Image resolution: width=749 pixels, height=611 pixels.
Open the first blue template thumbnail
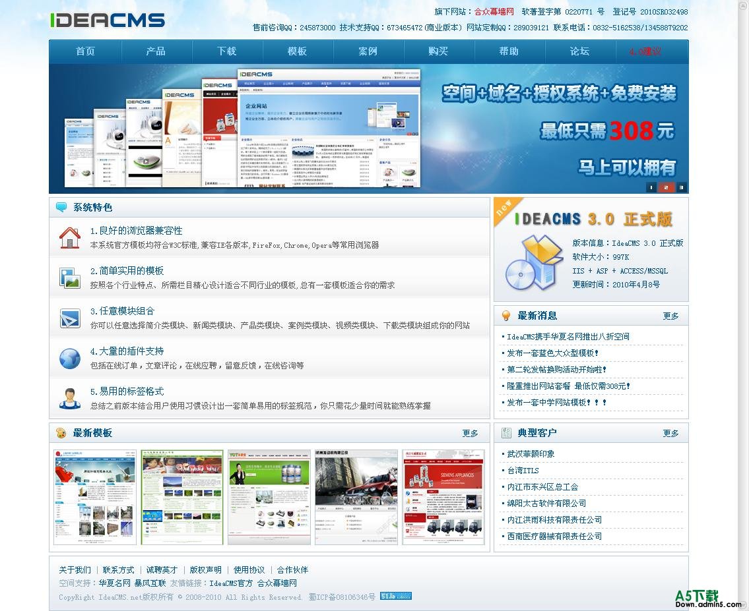pyautogui.click(x=95, y=497)
